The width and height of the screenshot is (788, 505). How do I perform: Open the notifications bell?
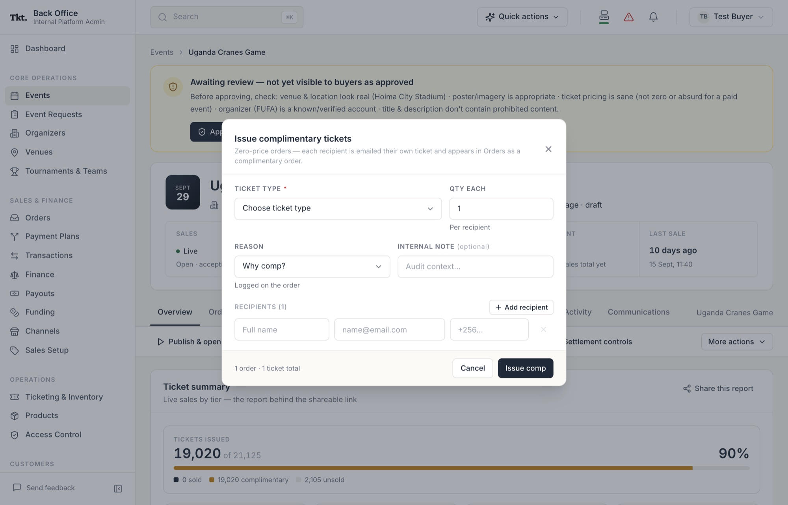pos(653,17)
